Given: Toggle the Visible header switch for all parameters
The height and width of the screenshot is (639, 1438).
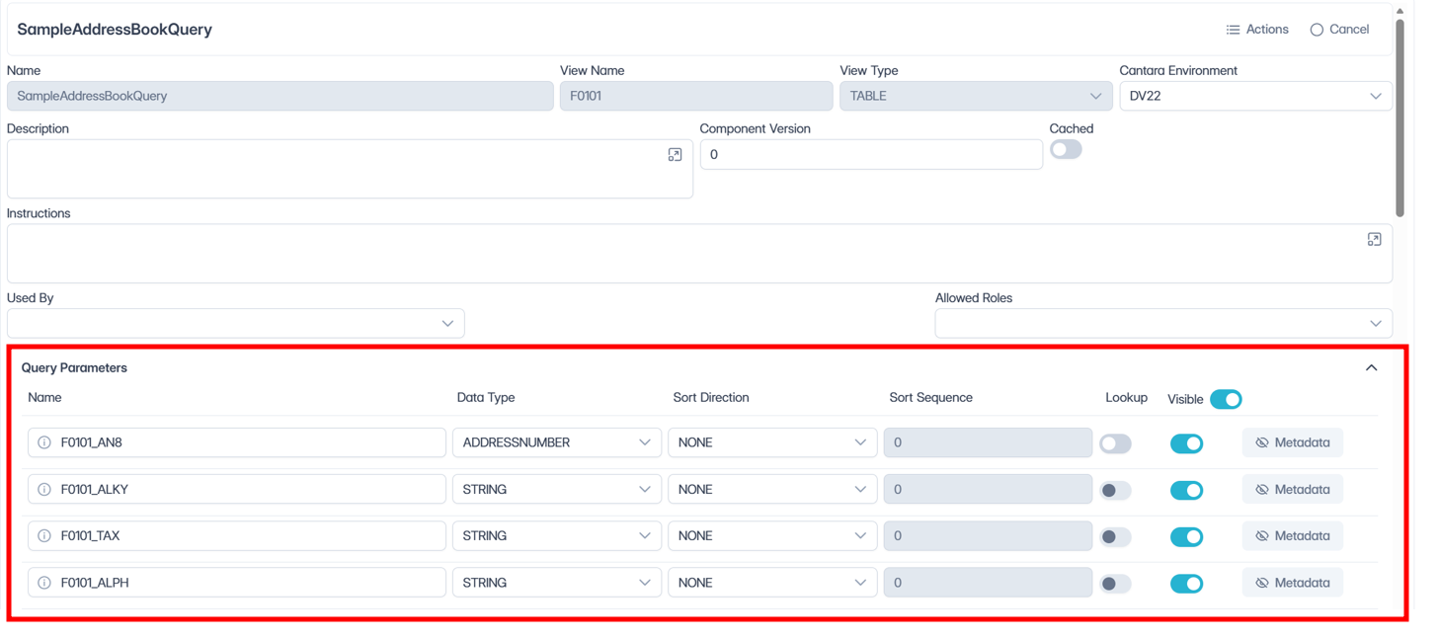Looking at the screenshot, I should click(1226, 399).
